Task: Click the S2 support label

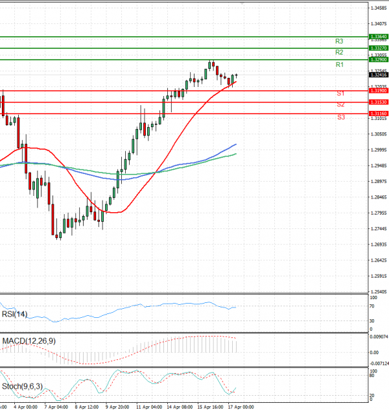Action: (x=340, y=104)
